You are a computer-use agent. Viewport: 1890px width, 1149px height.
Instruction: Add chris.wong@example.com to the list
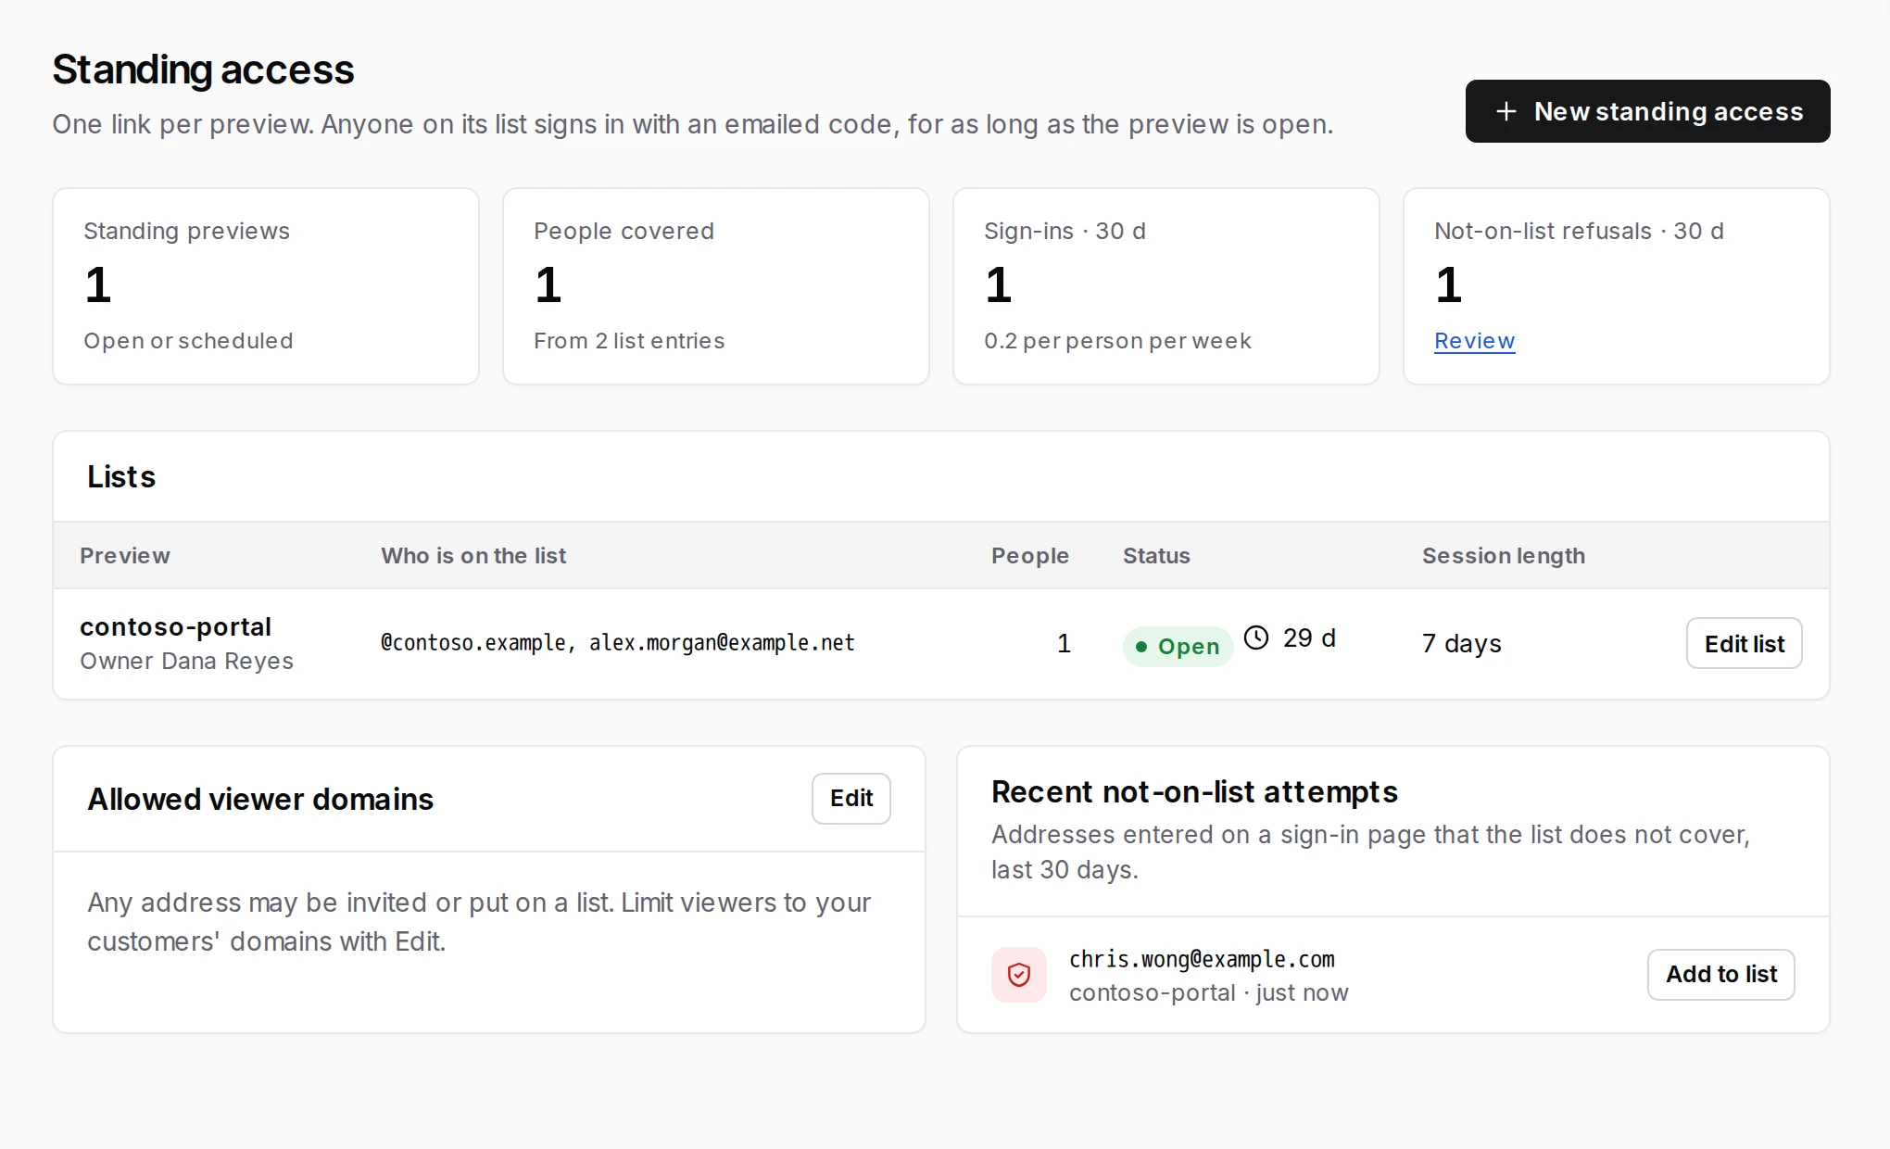point(1720,974)
